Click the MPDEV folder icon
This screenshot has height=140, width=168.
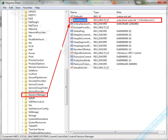[26, 12]
